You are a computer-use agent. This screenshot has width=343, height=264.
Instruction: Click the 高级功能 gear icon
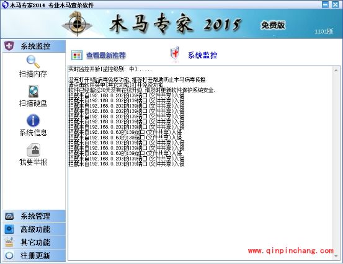pos(9,229)
